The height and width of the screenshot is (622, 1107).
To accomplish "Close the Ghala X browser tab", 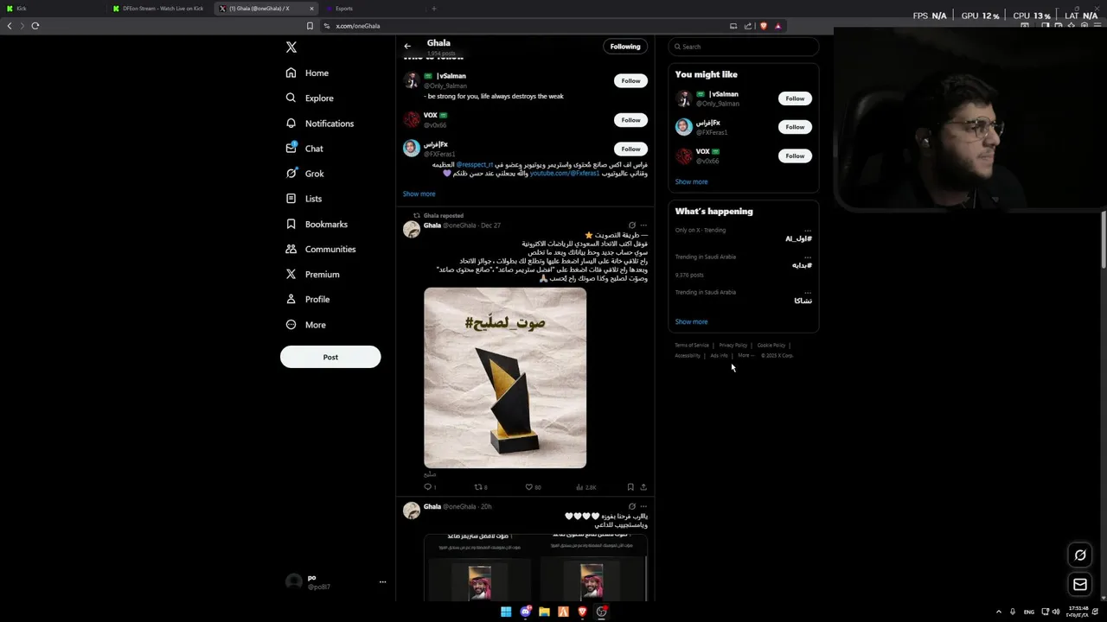I will (311, 9).
